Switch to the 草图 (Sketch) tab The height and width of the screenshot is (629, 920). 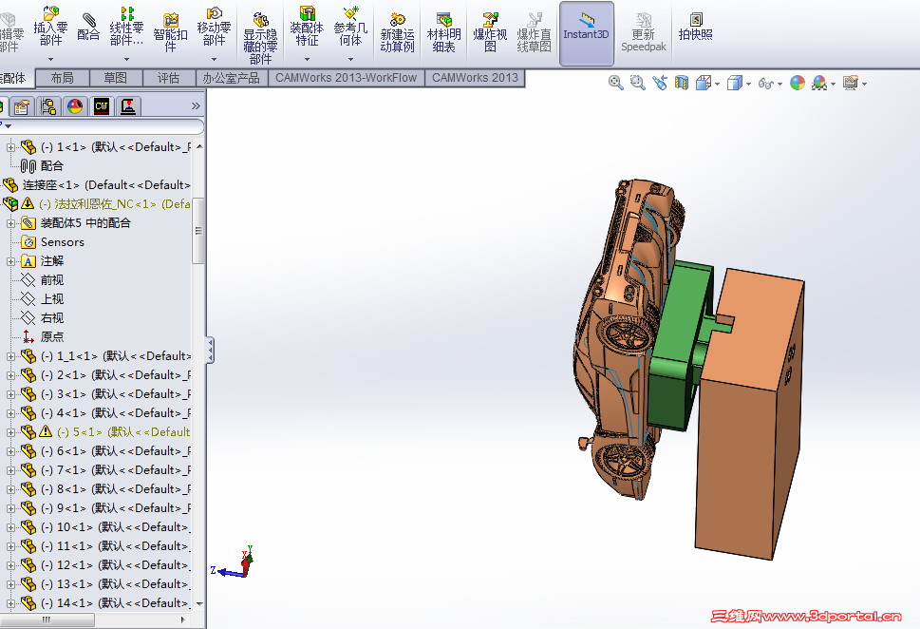coord(116,78)
